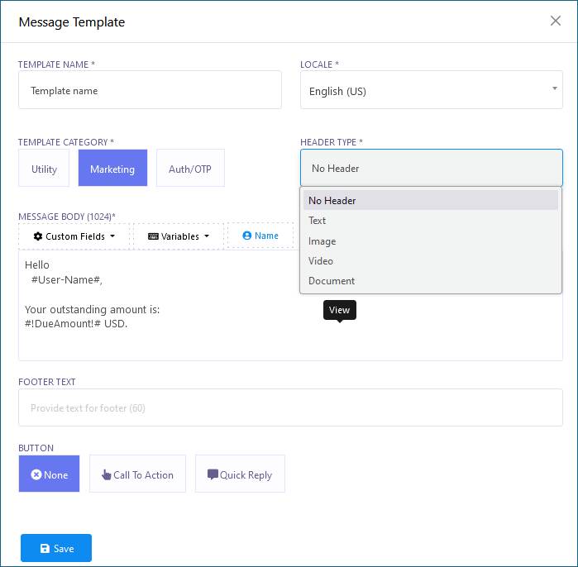
Task: Open the Custom Fields dropdown
Action: pyautogui.click(x=74, y=236)
